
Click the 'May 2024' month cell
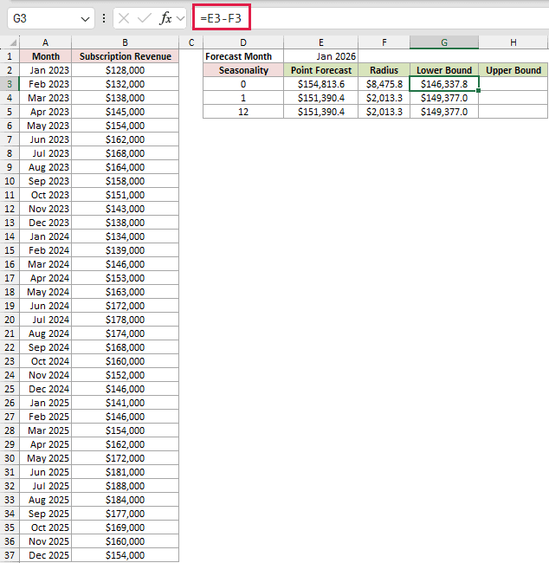(x=46, y=292)
